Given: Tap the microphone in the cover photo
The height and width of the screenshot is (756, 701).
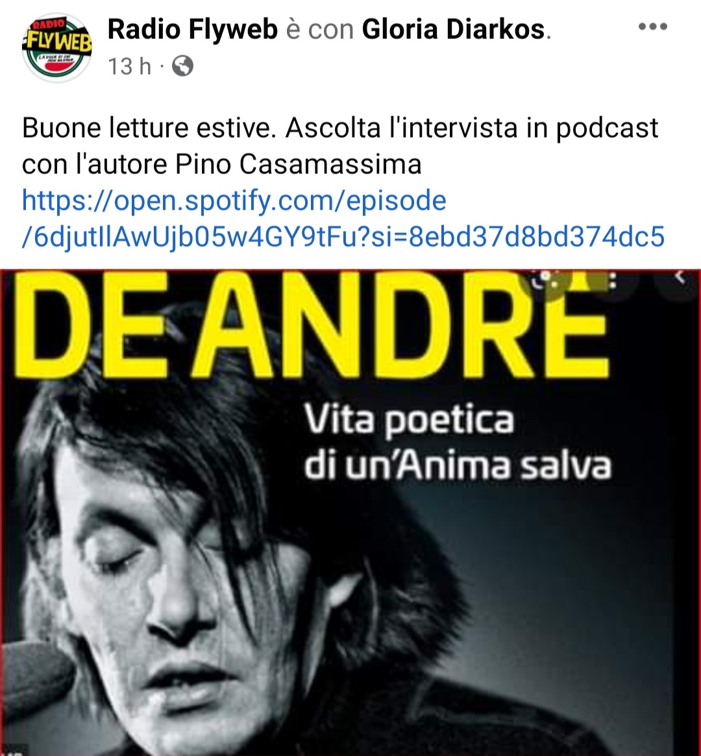Looking at the screenshot, I should (36, 677).
